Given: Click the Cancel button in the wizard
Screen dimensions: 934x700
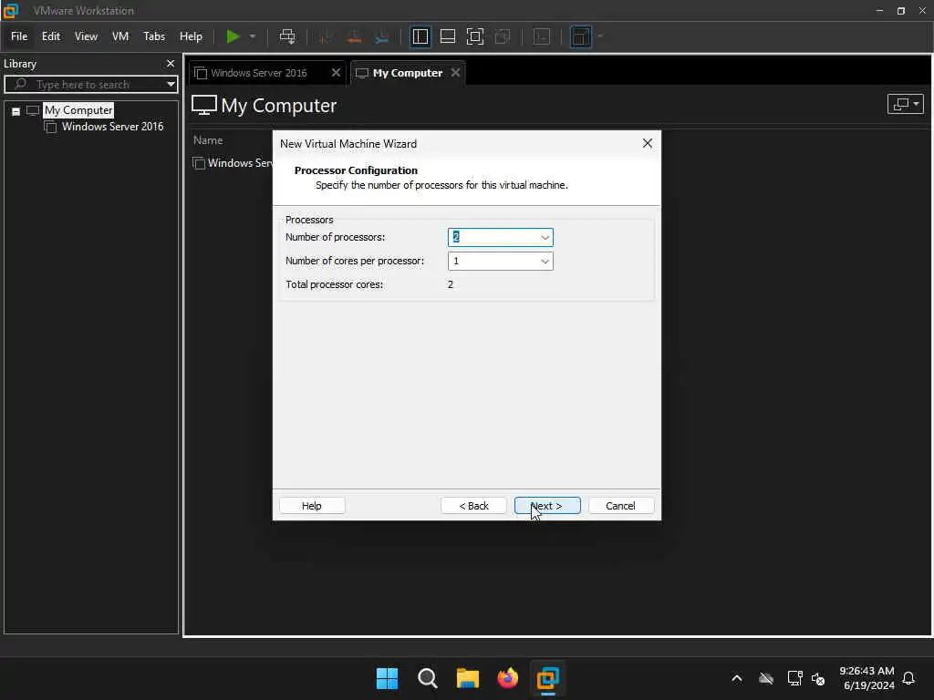Looking at the screenshot, I should click(620, 506).
